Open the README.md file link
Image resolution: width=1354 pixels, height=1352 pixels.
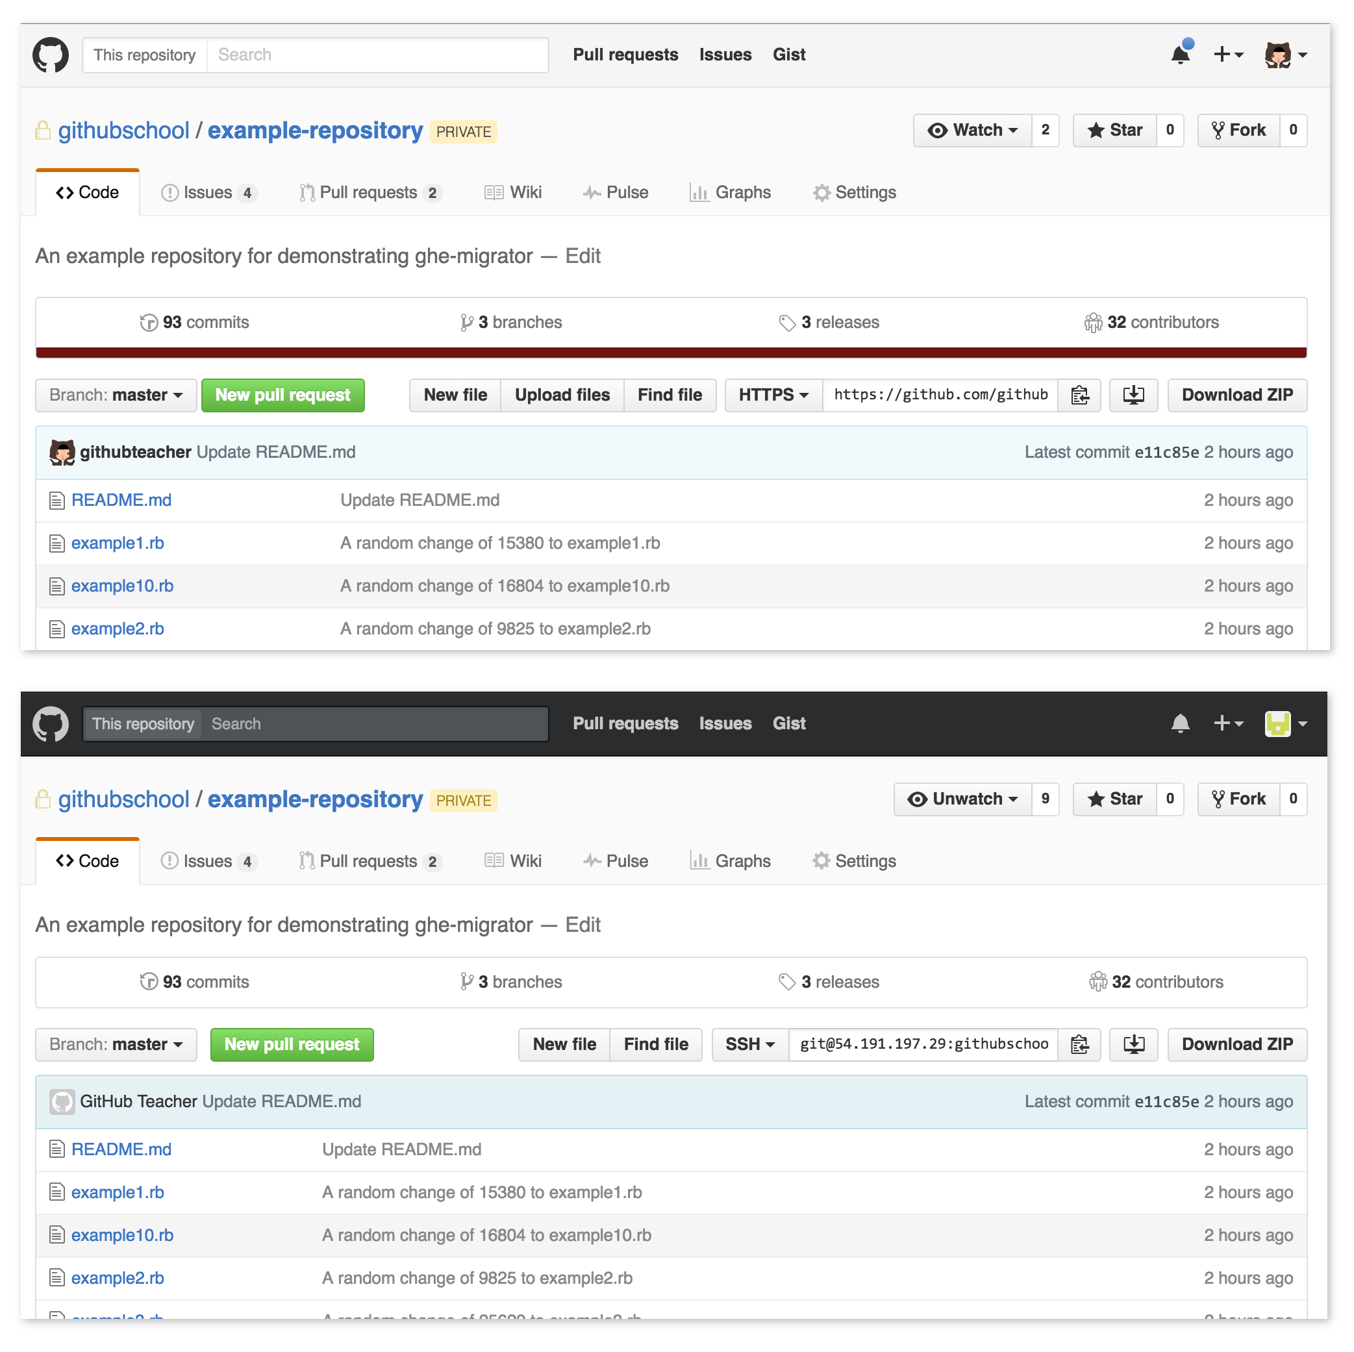pos(123,499)
